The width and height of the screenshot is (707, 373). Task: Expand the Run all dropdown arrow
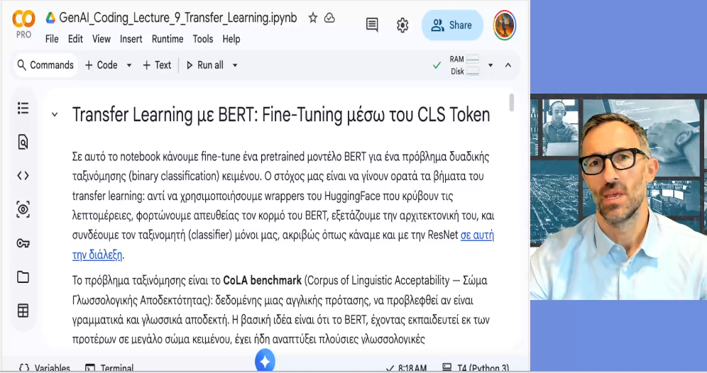235,65
